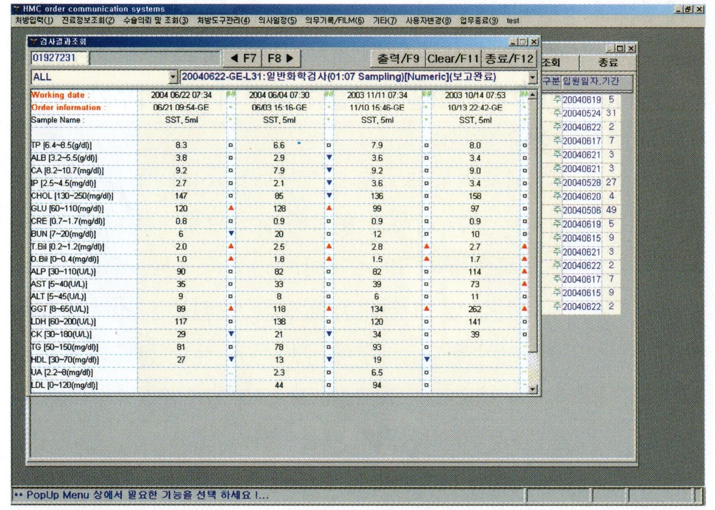Screen dimensions: 715x510
Task: Open the 처방입력(1) menu
Action: tap(34, 20)
